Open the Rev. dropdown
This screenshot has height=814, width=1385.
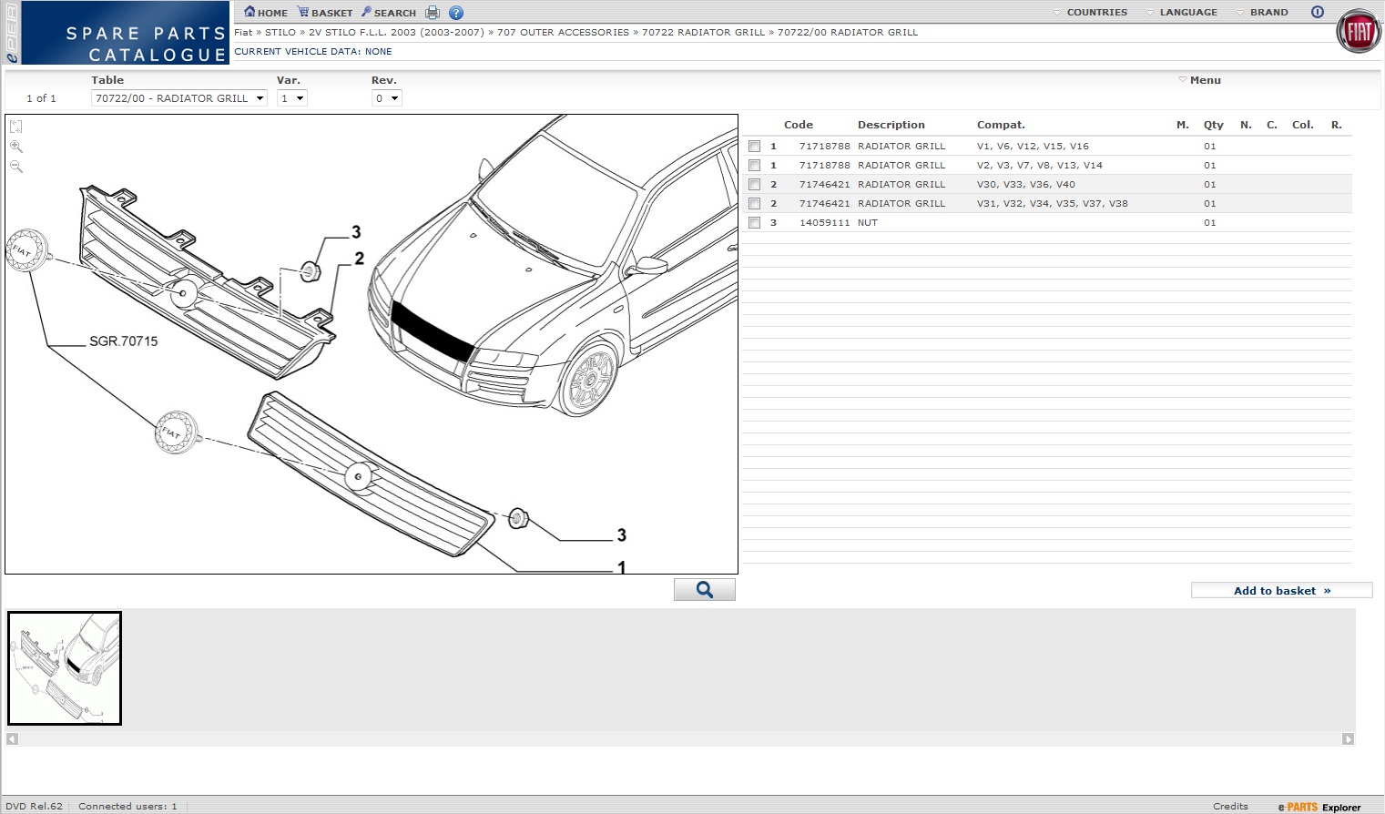coord(386,98)
